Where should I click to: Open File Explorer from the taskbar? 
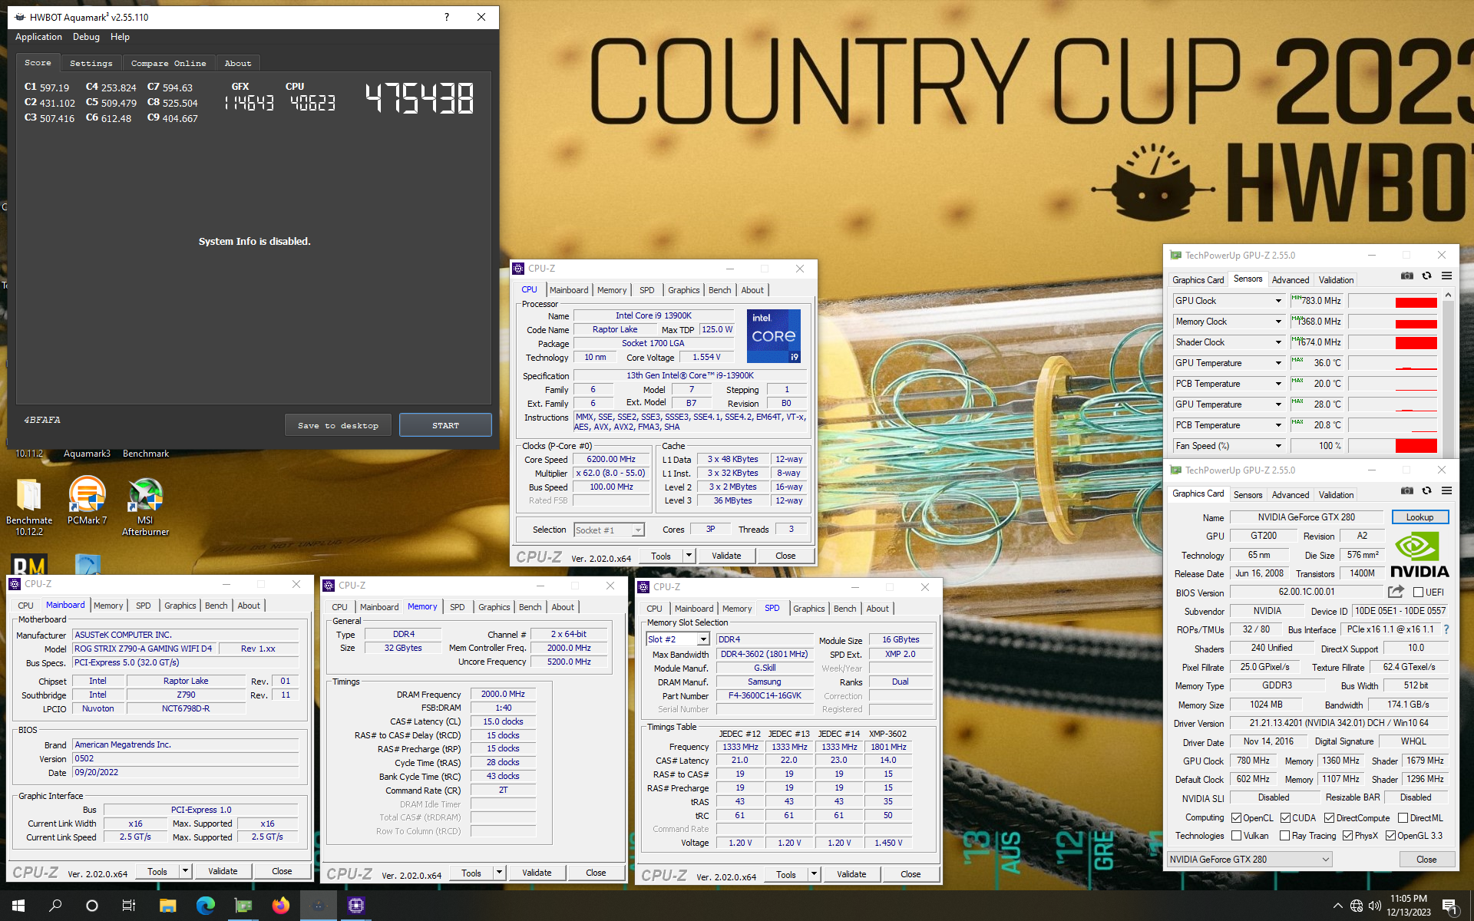coord(167,906)
